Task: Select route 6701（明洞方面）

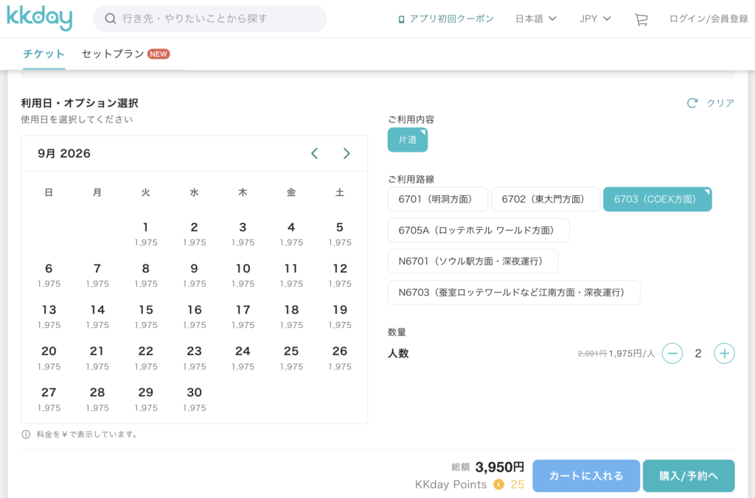Action: [x=438, y=199]
